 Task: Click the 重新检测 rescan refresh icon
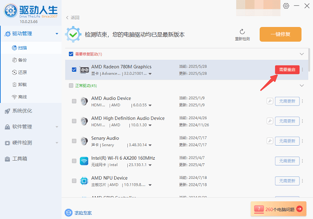pyautogui.click(x=242, y=32)
